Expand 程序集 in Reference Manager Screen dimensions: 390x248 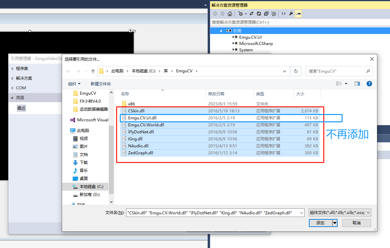(x=12, y=69)
